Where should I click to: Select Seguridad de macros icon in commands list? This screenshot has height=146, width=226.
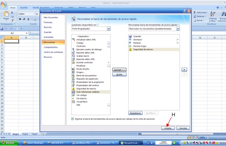point(73,89)
